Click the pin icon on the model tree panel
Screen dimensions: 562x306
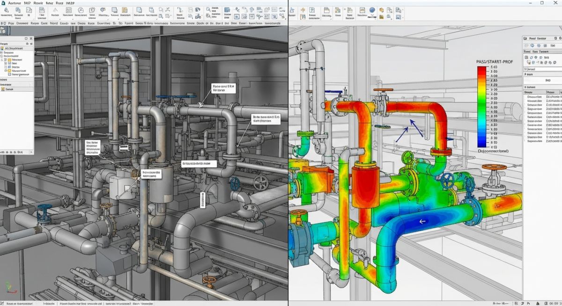(x=27, y=37)
